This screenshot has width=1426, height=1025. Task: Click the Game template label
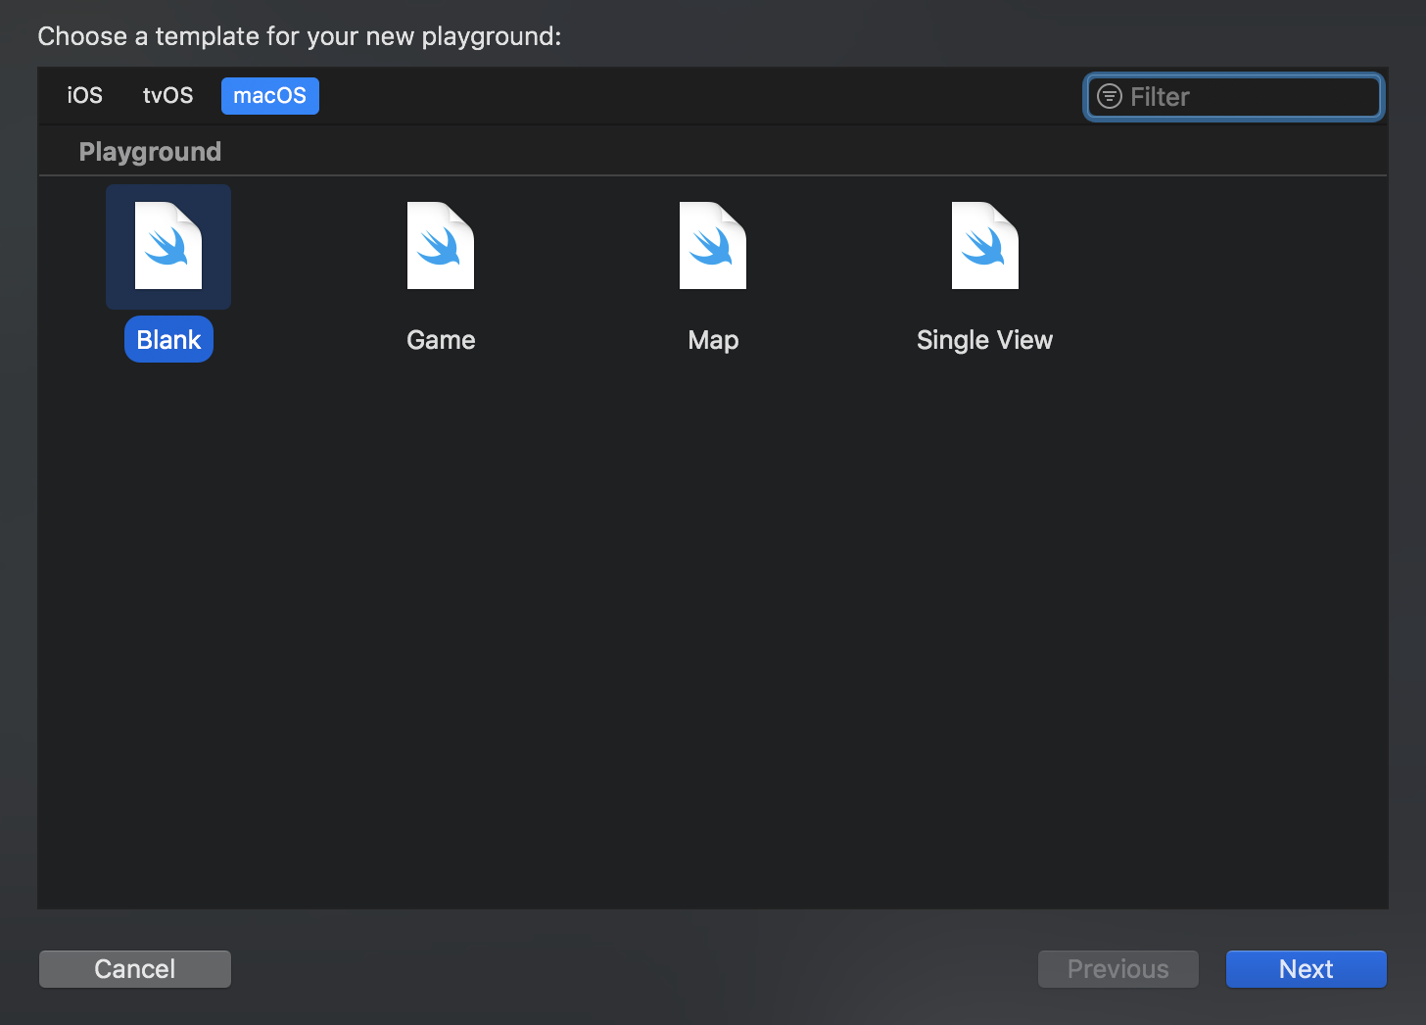click(441, 340)
